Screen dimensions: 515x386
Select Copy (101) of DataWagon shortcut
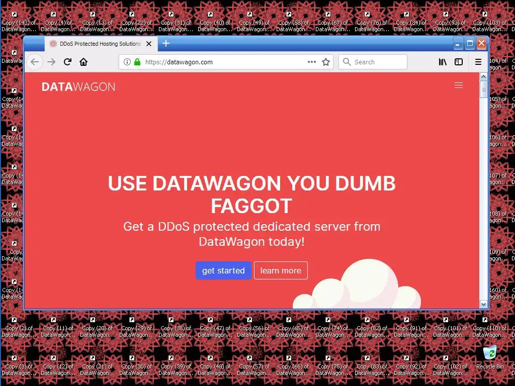pos(450,328)
